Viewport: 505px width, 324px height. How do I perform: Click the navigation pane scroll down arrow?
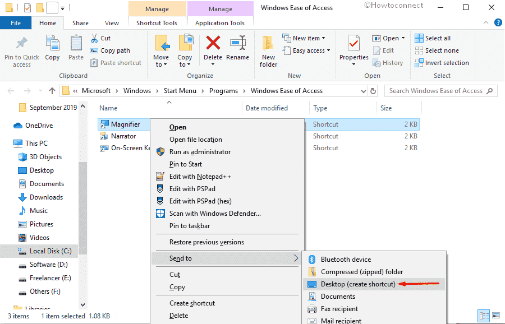[x=83, y=304]
